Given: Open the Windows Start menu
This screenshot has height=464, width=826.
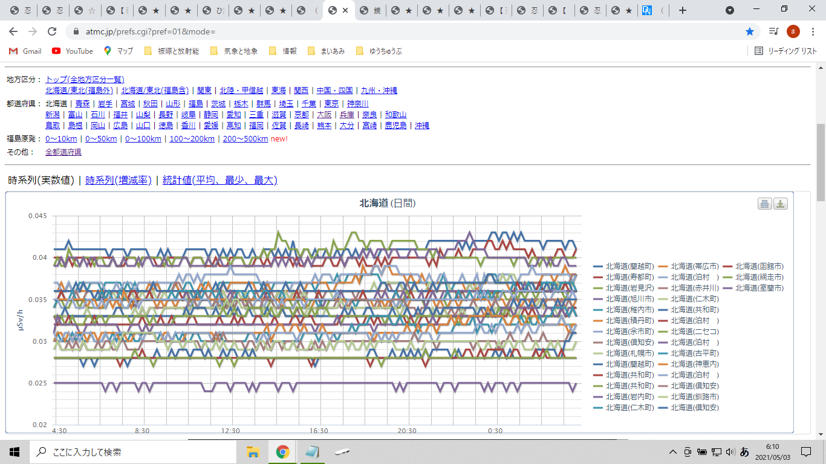Looking at the screenshot, I should click(15, 451).
